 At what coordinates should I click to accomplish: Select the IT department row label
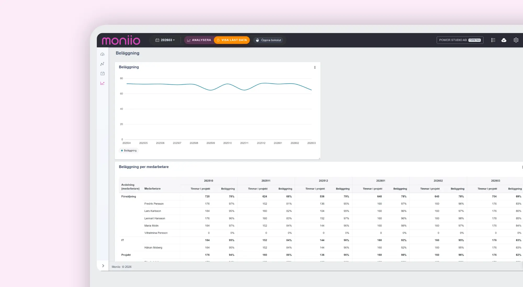123,240
